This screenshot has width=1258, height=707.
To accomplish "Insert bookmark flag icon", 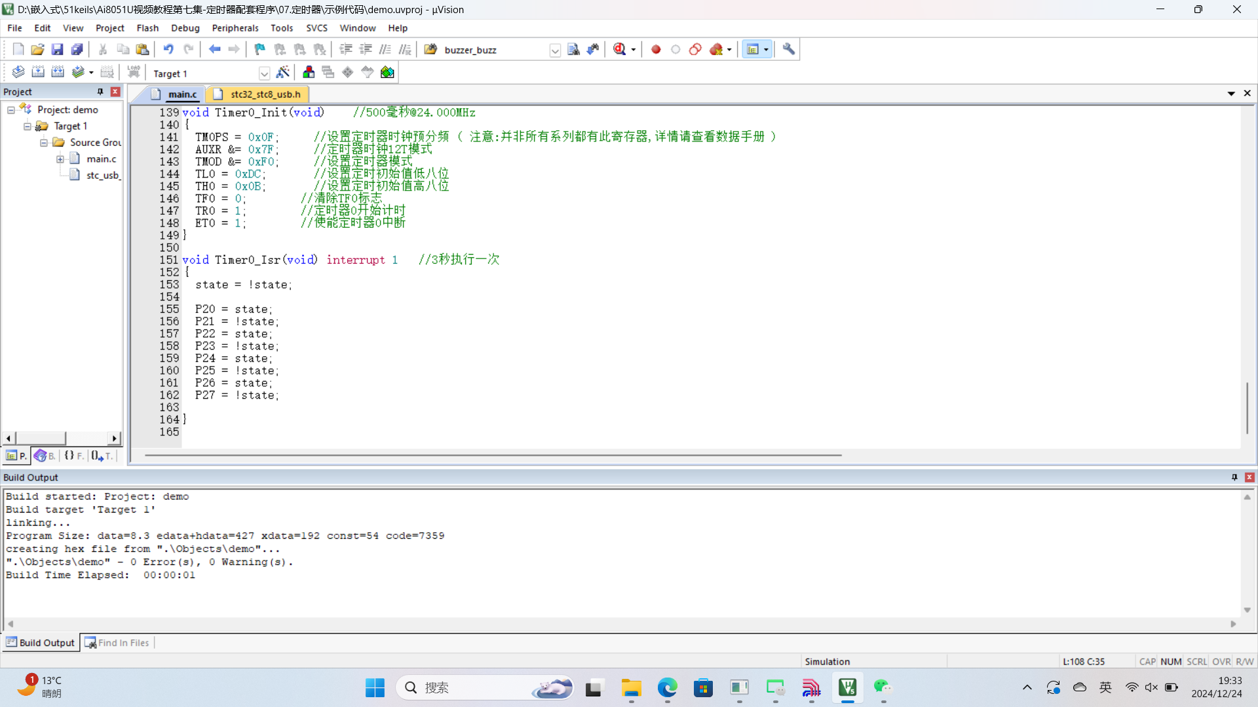I will click(260, 49).
